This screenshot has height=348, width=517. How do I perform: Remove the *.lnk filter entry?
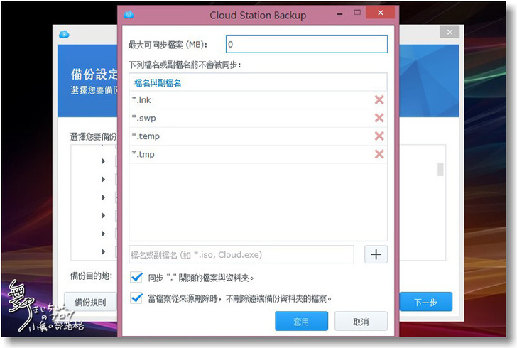coord(379,100)
